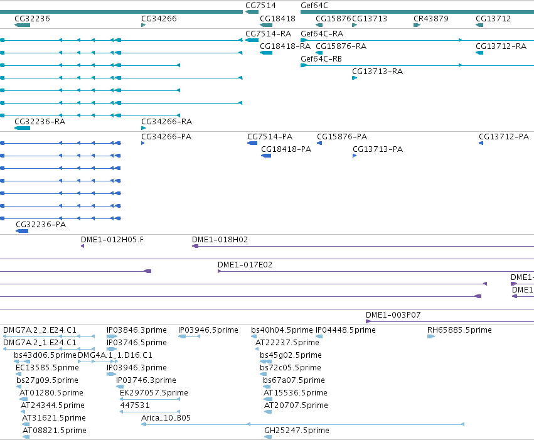Select the EC13585.5prime label
Screen dimensions: 534x440
[47, 368]
